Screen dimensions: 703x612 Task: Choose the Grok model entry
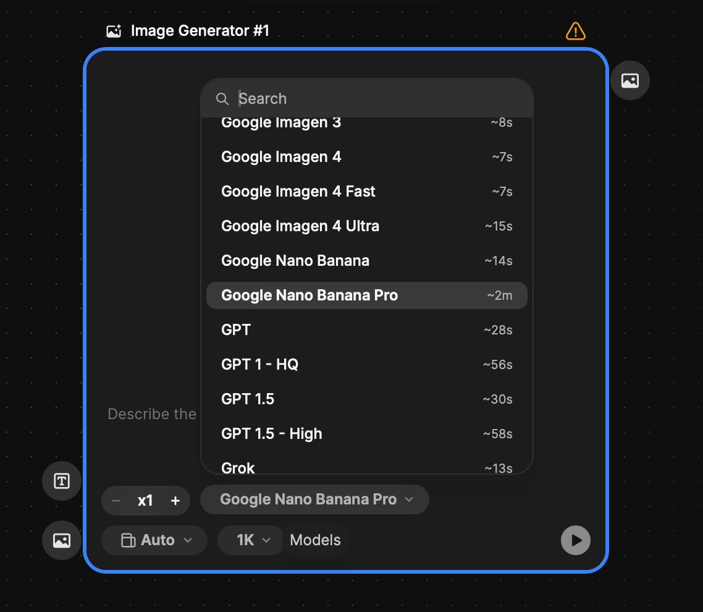tap(366, 467)
